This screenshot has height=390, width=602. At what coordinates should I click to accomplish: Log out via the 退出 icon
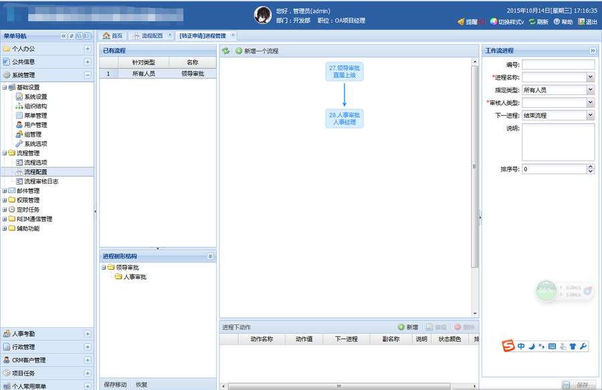pyautogui.click(x=581, y=22)
